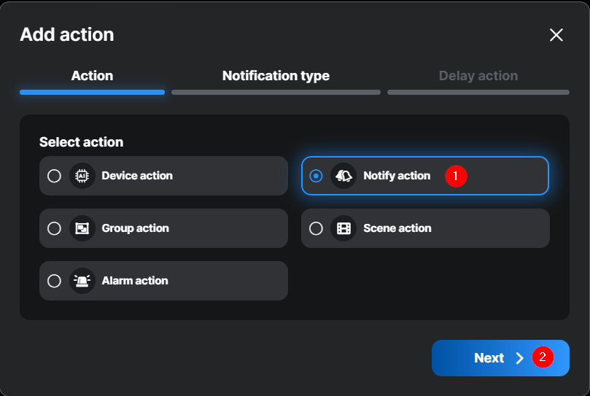
Task: Click the blue progress bar under Action
Action: 92,93
